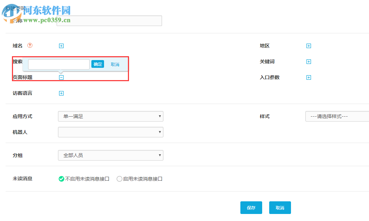Add a 域名 domain condition with plus icon
369x221 pixels.
point(61,46)
